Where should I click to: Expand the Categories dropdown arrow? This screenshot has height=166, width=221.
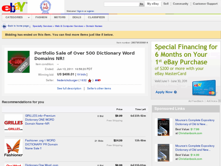click(29, 17)
